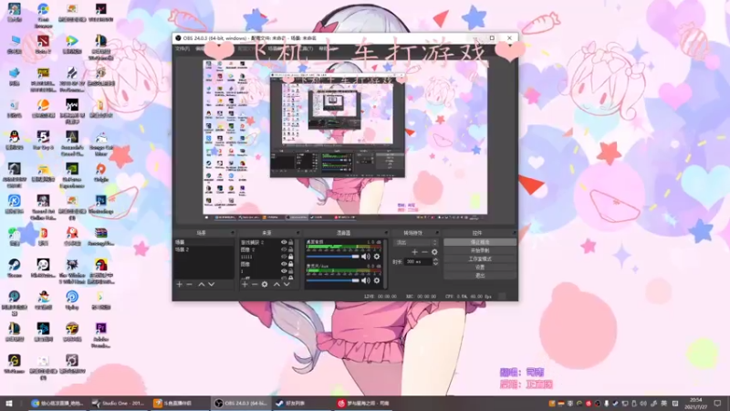Click the 300 ms transition duration field

(x=419, y=262)
